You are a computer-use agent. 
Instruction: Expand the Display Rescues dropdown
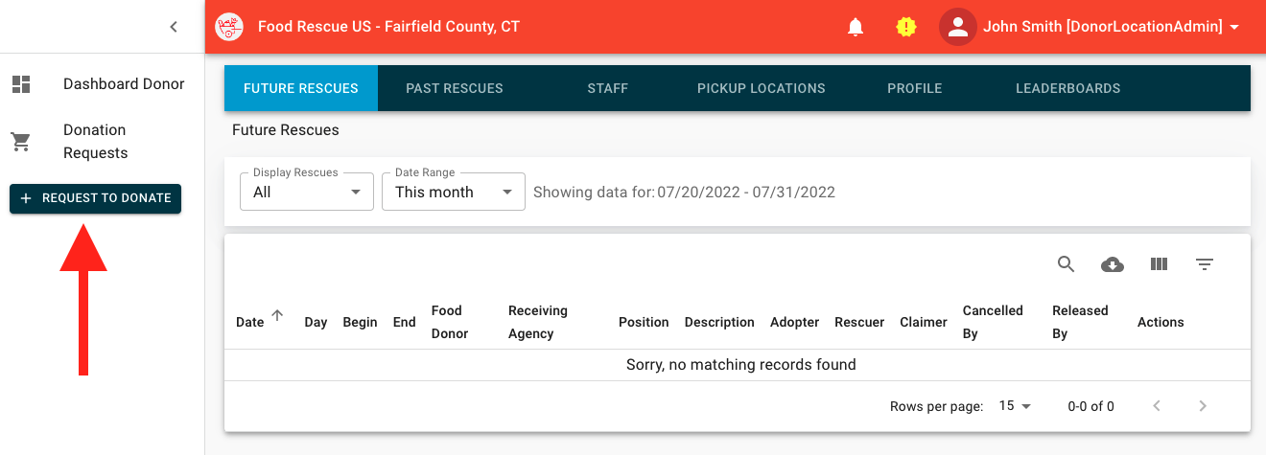pyautogui.click(x=307, y=192)
